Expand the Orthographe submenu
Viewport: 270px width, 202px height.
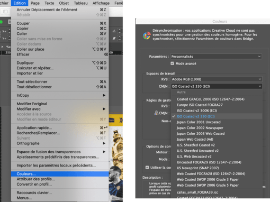[60, 143]
